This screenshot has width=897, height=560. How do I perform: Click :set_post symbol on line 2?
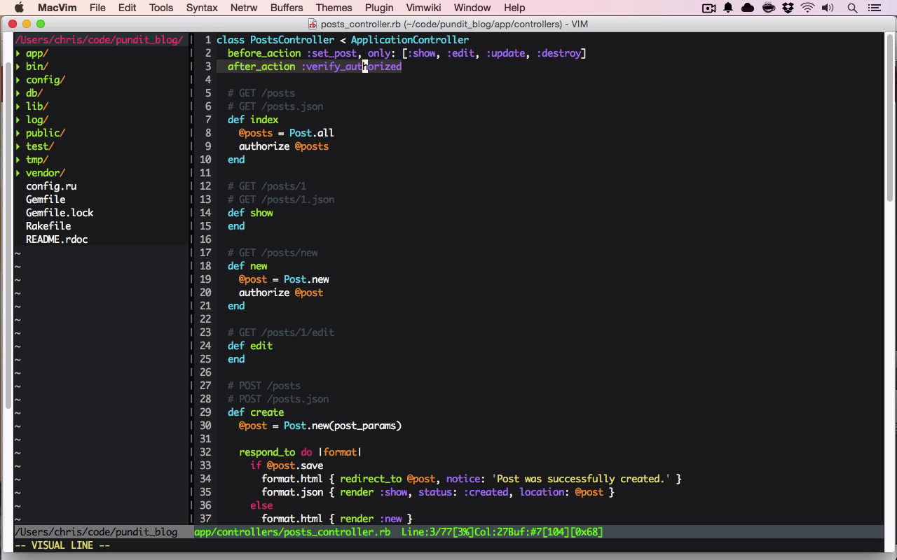click(x=331, y=53)
